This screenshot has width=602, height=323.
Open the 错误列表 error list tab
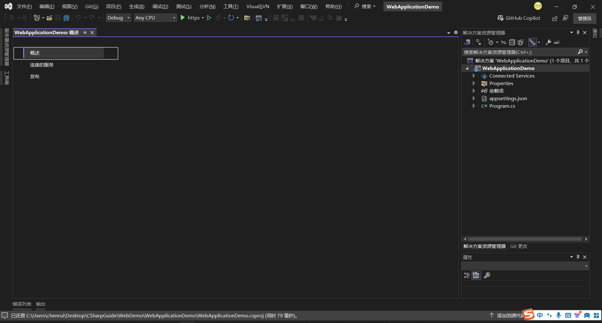click(x=22, y=304)
